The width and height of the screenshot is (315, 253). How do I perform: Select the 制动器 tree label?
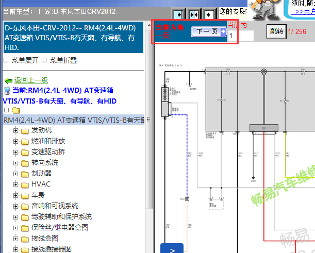pyautogui.click(x=41, y=173)
